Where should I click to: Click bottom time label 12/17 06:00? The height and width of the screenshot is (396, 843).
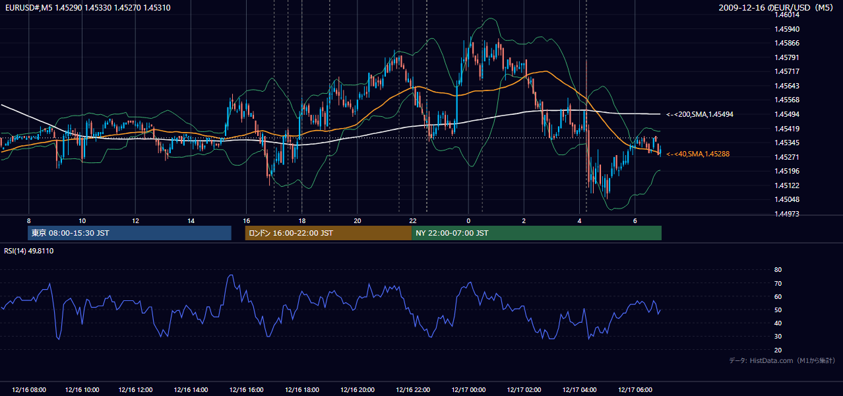(x=635, y=390)
